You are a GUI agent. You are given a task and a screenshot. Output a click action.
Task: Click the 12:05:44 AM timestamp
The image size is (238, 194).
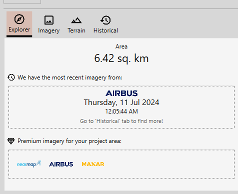click(121, 111)
